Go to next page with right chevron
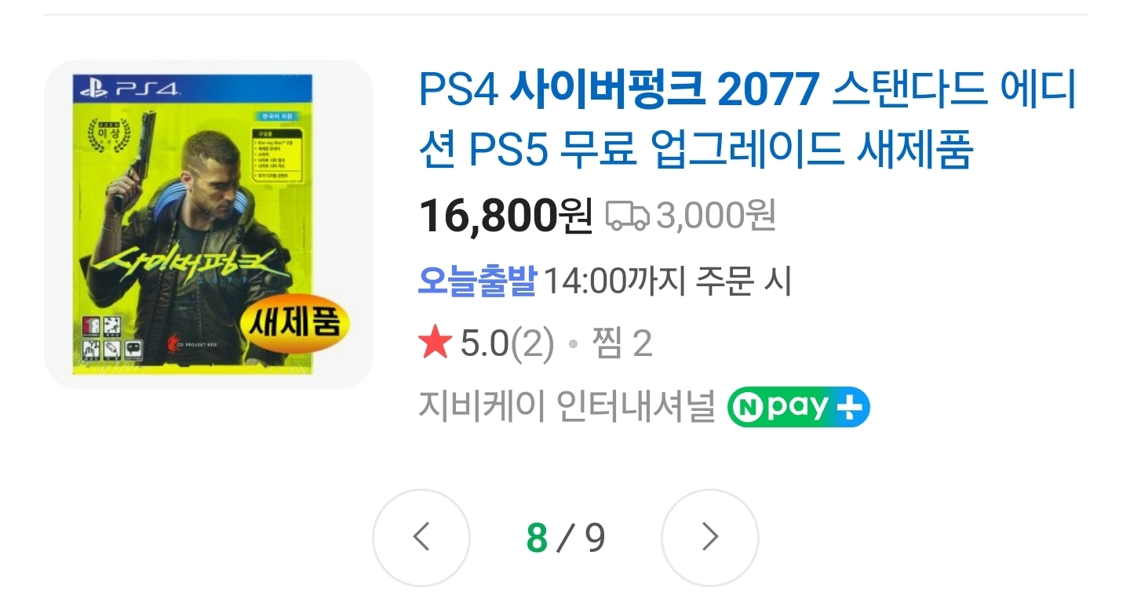This screenshot has height=603, width=1130. click(710, 537)
